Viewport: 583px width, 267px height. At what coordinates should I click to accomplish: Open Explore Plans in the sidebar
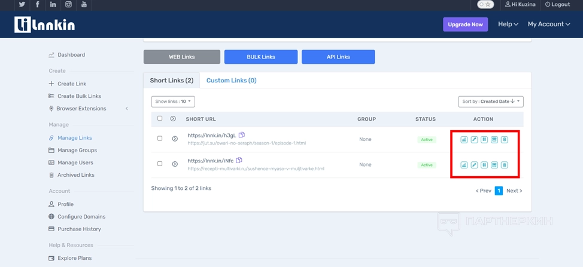(70, 258)
